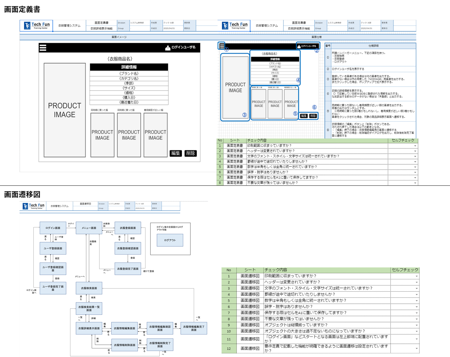The image size is (450, 357).
Task: Open self-check dropdown for 画面定義書 row 5
Action: pos(415,167)
